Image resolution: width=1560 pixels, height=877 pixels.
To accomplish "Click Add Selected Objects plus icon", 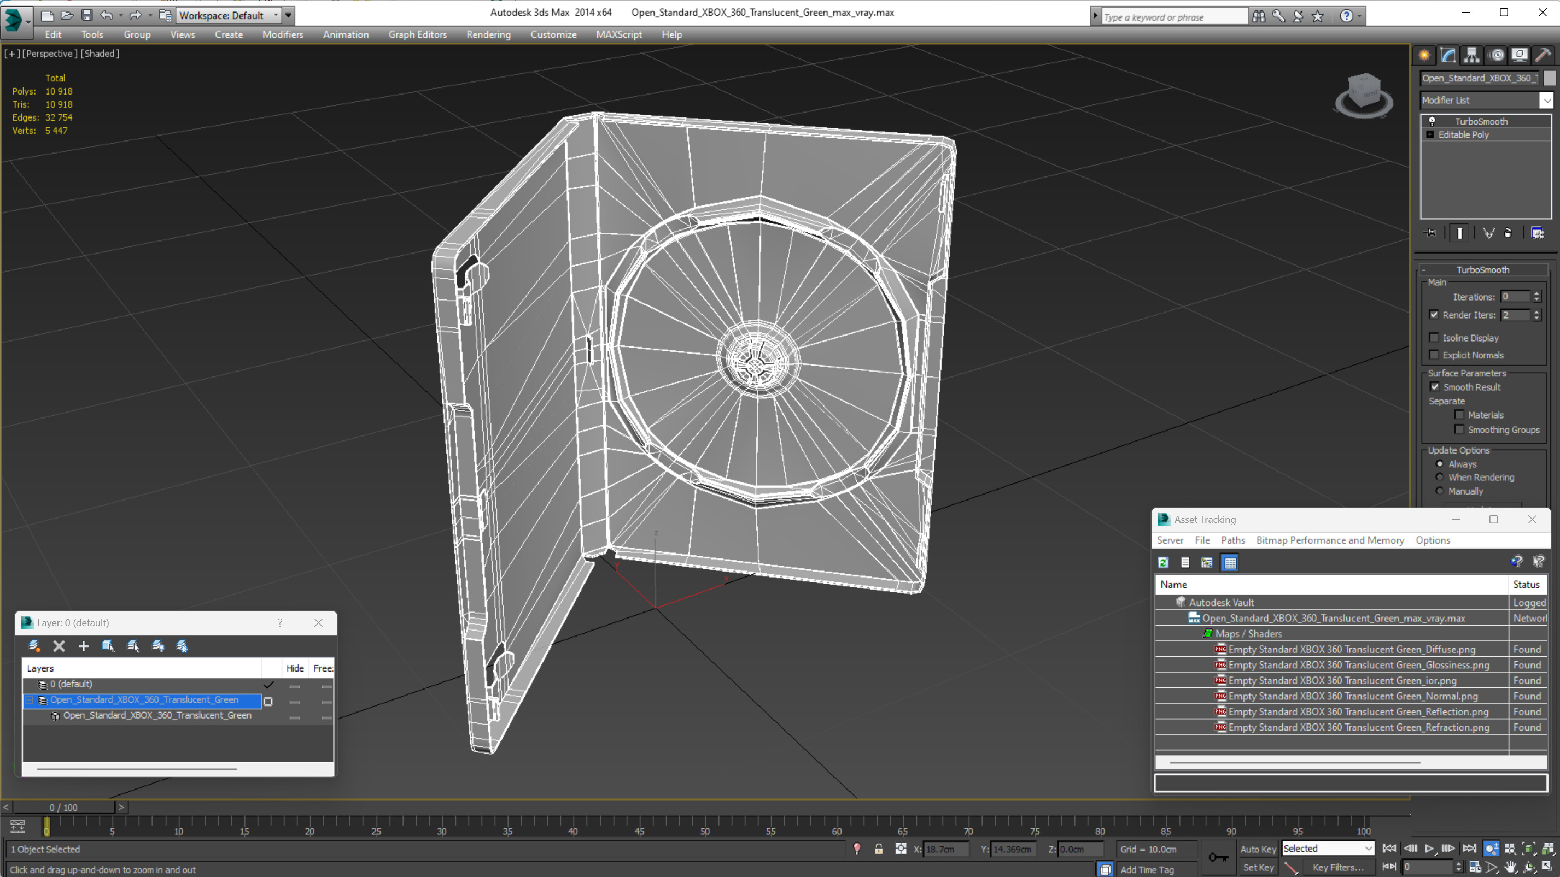I will point(84,646).
